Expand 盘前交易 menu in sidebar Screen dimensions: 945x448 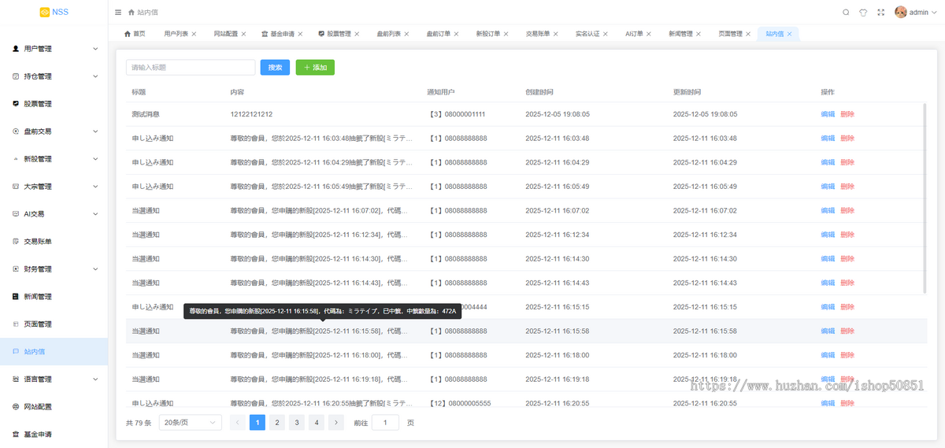point(54,131)
